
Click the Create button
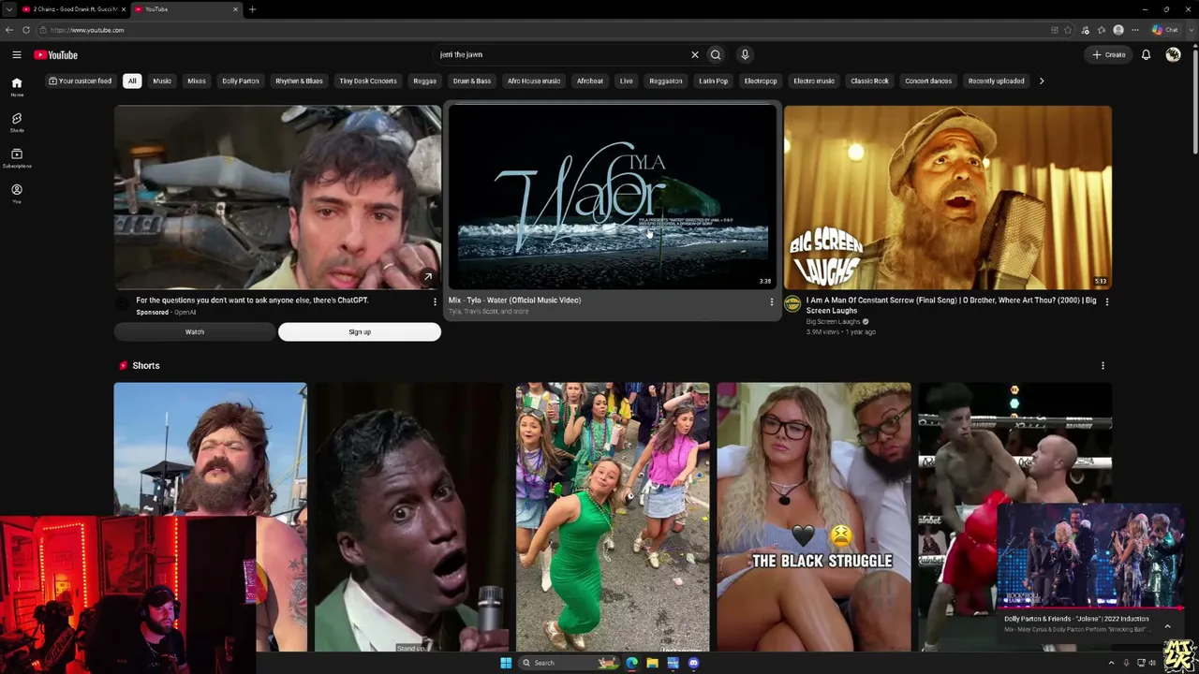[x=1108, y=55]
